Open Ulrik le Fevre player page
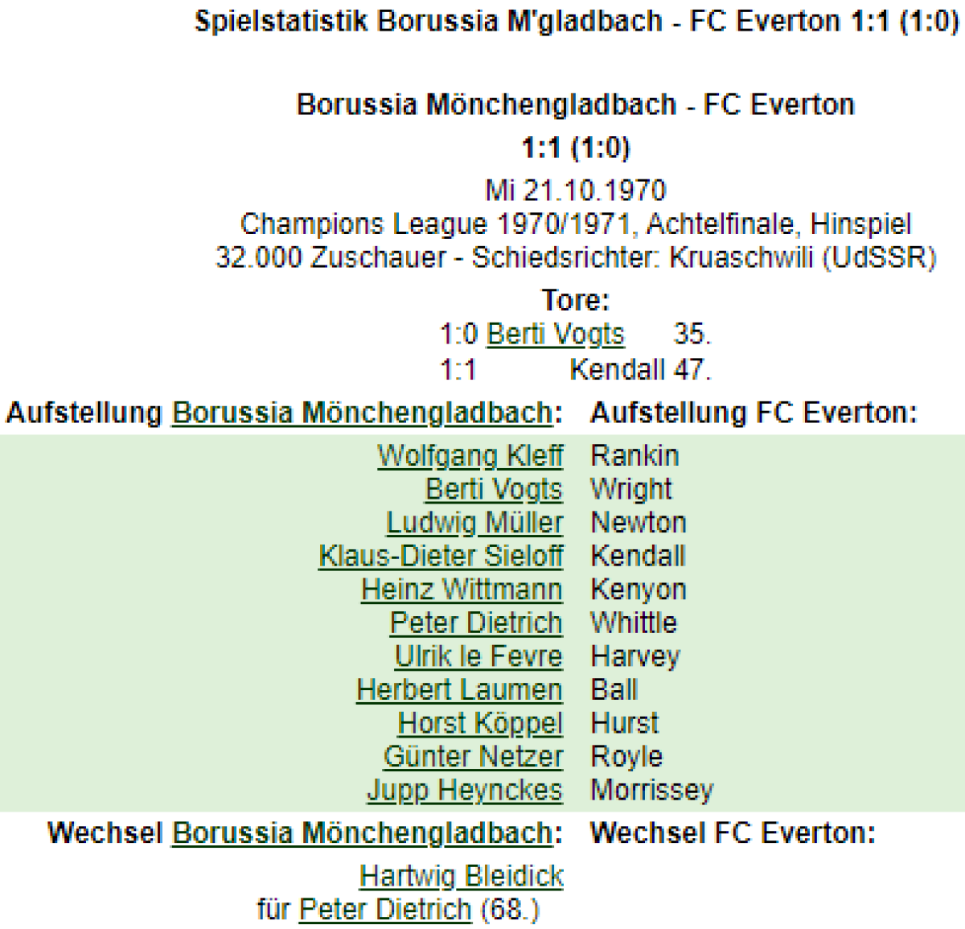 (478, 656)
